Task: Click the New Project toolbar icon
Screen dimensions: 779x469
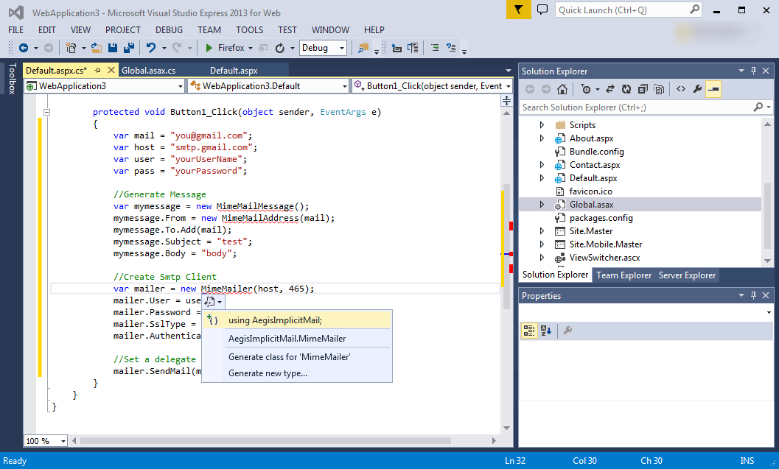Action: (71, 48)
